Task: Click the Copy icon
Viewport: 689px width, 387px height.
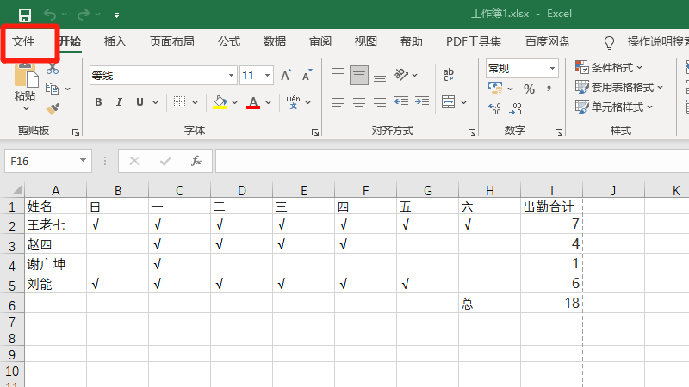Action: 53,89
